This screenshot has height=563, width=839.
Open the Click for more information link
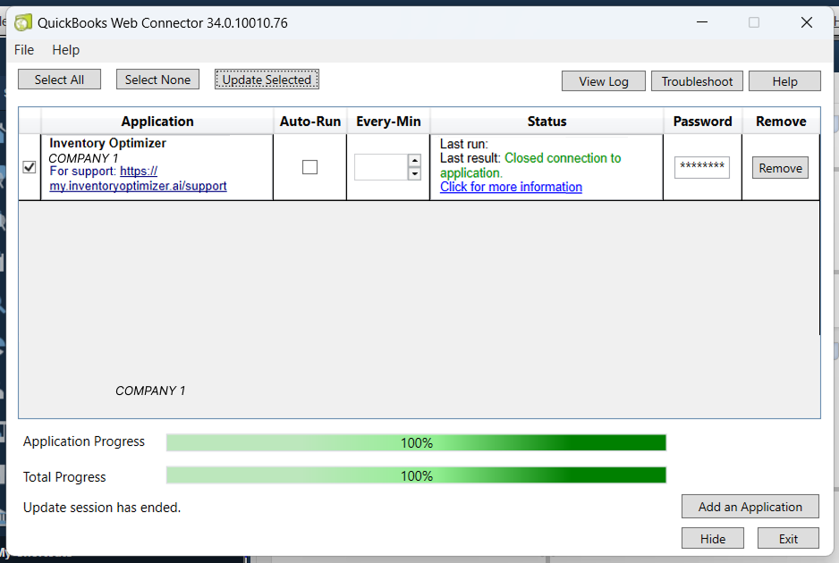coord(511,187)
